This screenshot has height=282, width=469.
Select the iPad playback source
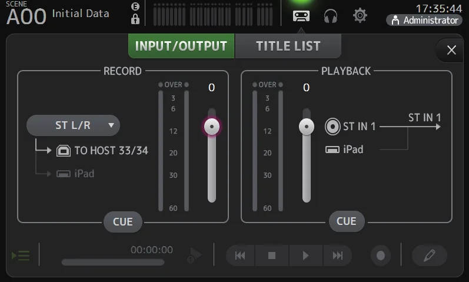(x=344, y=150)
